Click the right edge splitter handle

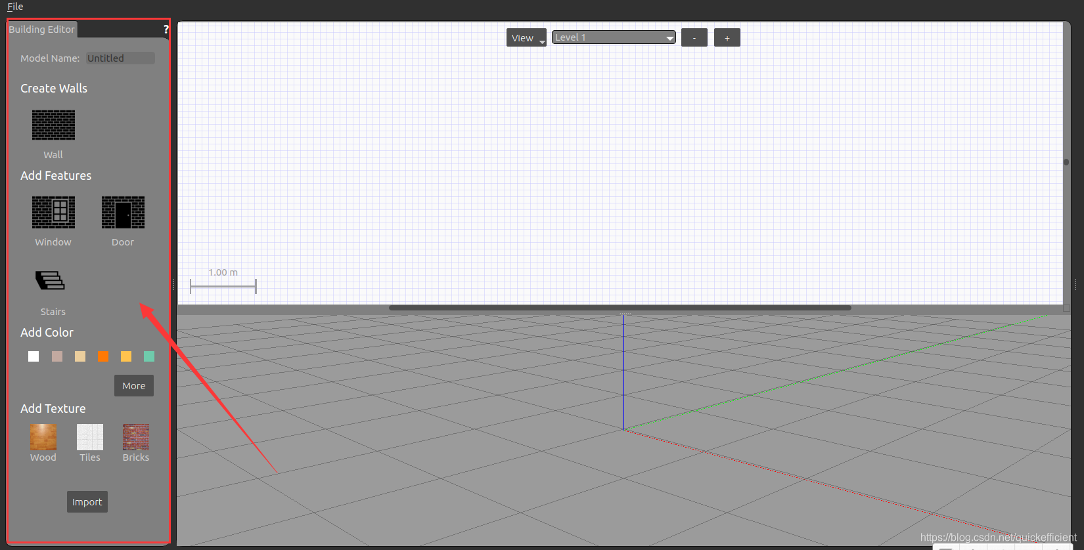(1075, 284)
